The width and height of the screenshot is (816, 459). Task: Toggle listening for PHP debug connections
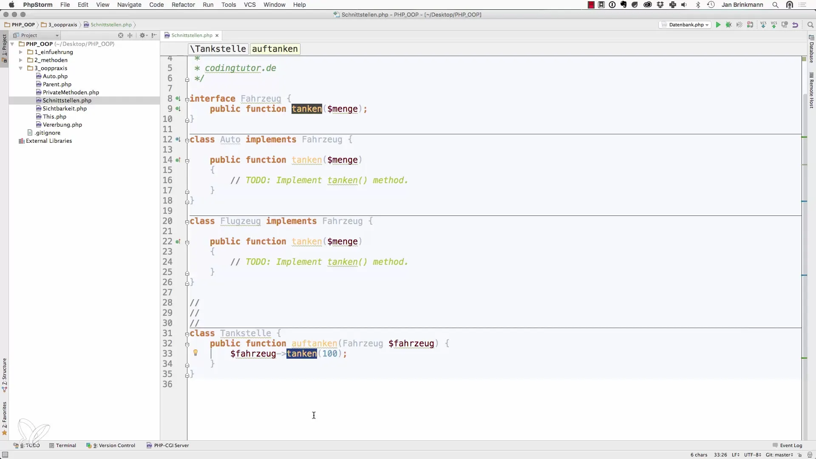pyautogui.click(x=750, y=25)
